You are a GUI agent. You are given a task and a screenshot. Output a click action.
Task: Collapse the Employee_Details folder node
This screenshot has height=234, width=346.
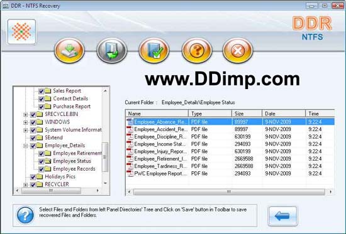(x=26, y=146)
